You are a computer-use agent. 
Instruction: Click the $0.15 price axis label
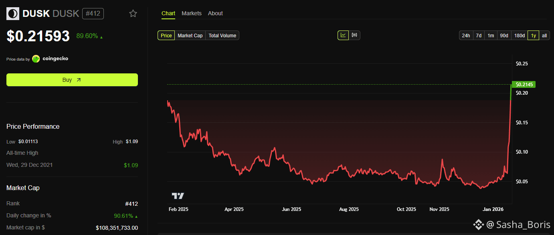(522, 122)
